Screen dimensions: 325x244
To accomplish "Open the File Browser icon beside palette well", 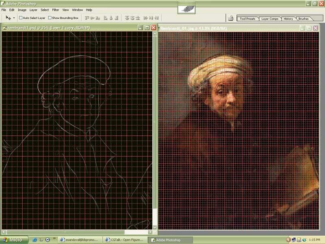I will tap(231, 18).
